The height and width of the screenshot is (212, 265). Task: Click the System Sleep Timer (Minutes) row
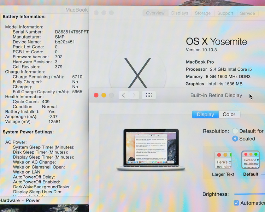click(x=43, y=147)
